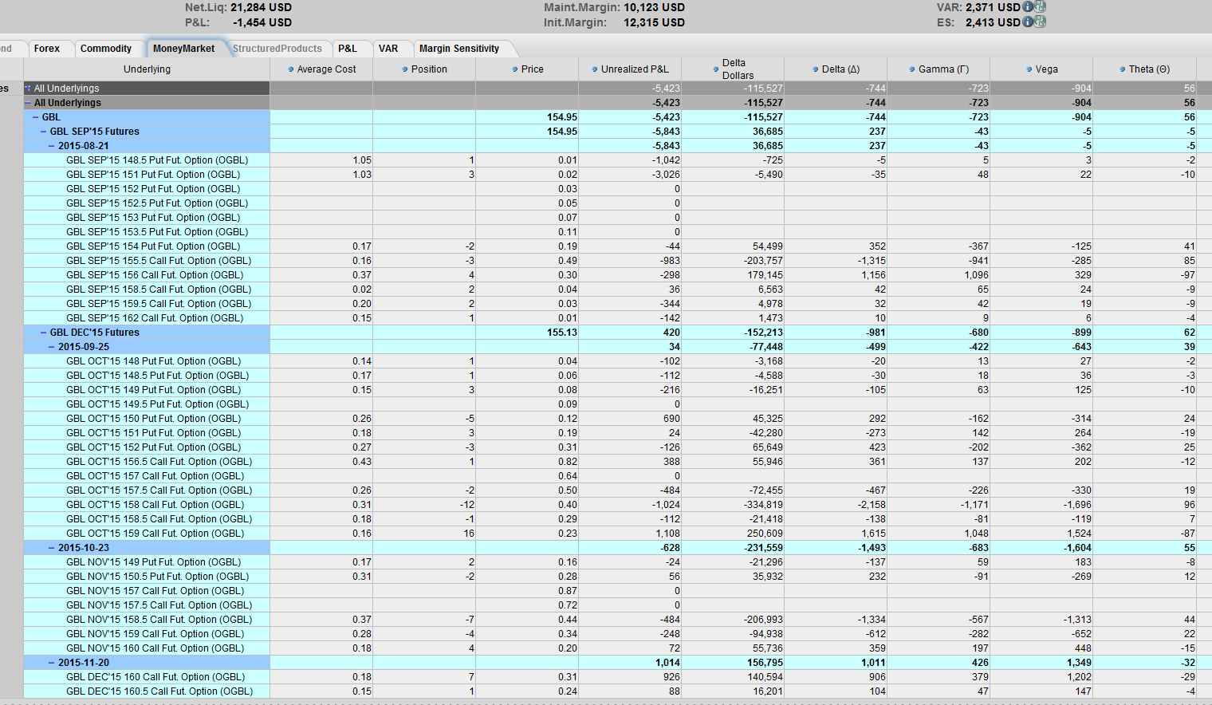
Task: Click the dot icon in Unrealized P&L header
Action: point(595,69)
